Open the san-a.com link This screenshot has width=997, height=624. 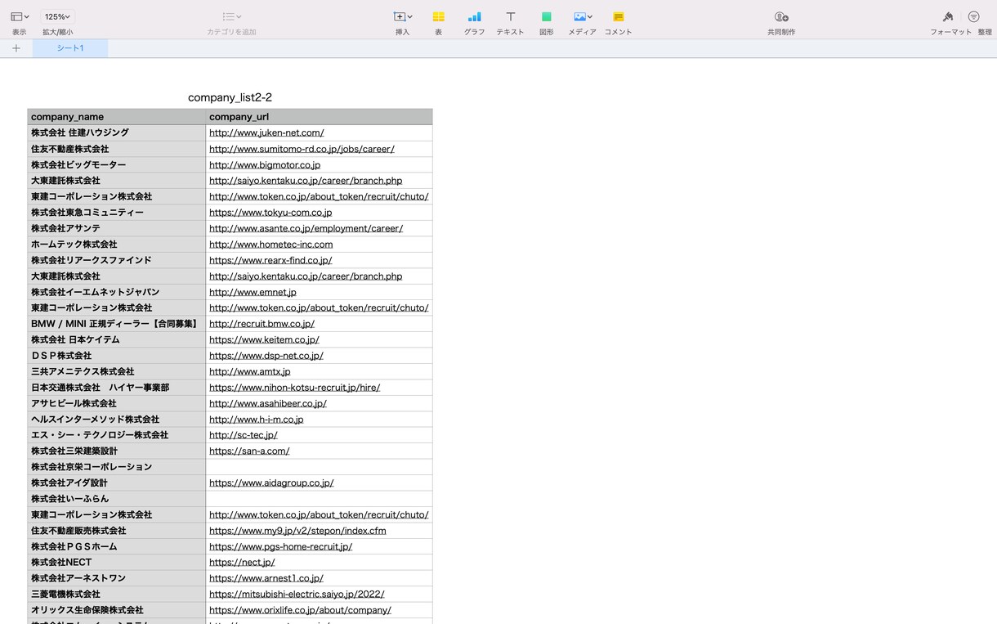249,451
